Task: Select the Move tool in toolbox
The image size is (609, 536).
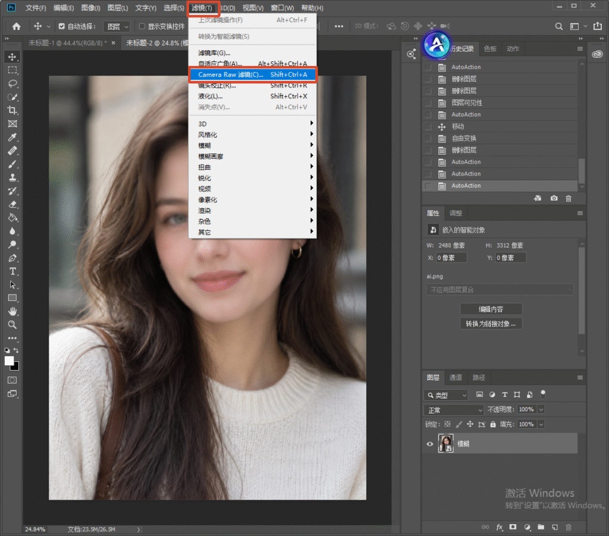Action: (12, 57)
